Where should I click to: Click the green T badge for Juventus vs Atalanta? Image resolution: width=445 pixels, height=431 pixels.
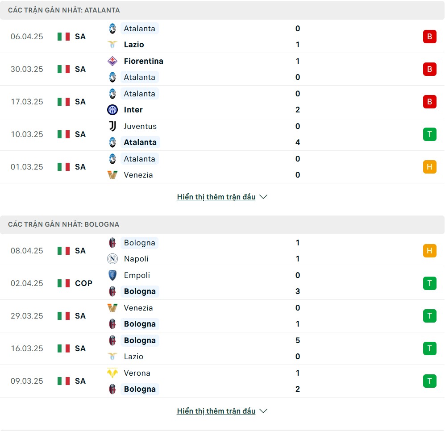point(430,134)
